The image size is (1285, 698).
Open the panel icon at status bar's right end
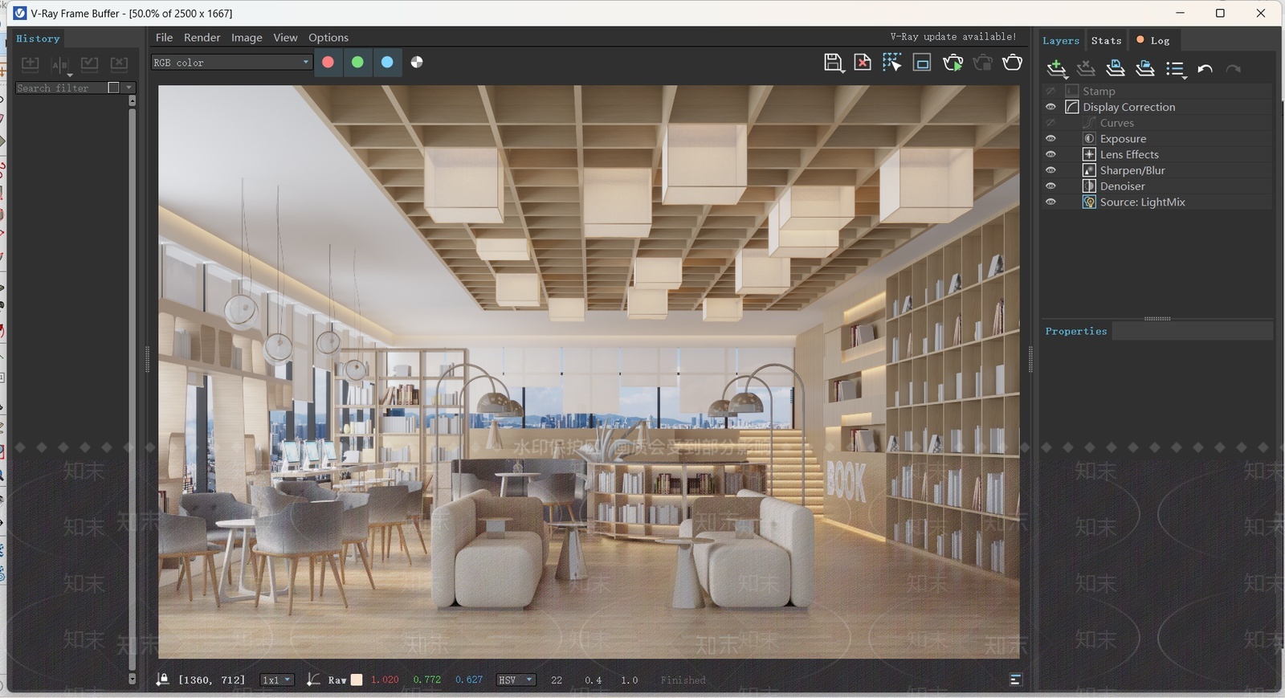tap(1016, 680)
